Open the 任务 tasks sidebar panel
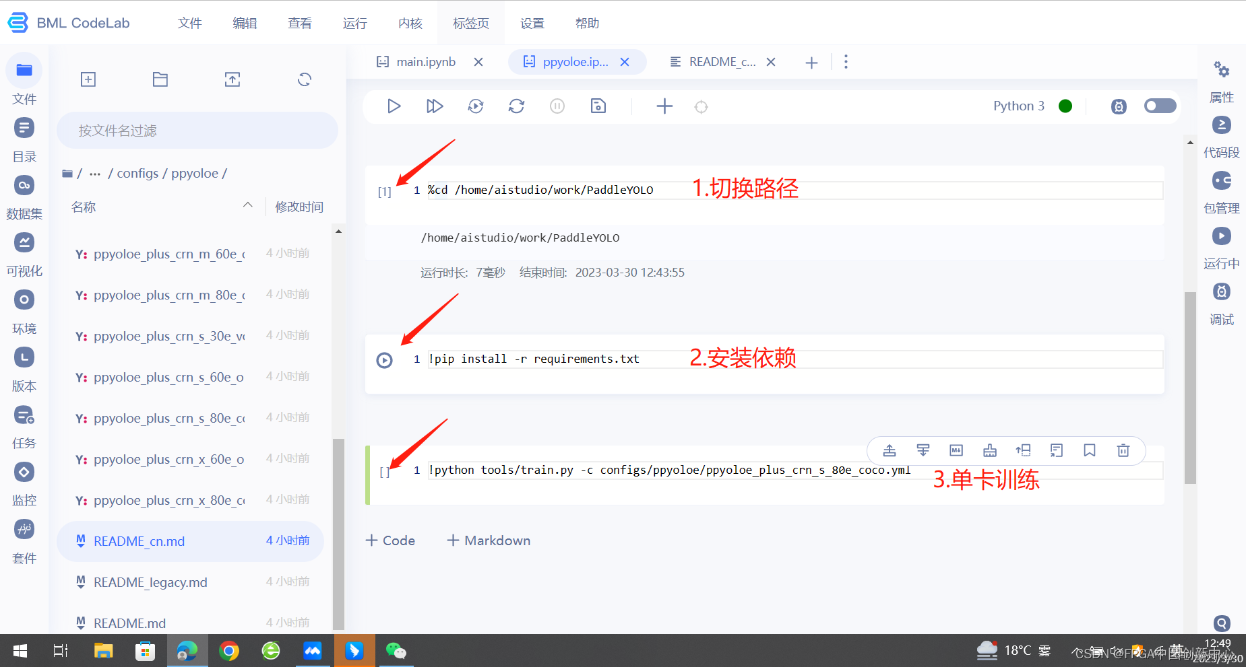The height and width of the screenshot is (667, 1246). (24, 426)
